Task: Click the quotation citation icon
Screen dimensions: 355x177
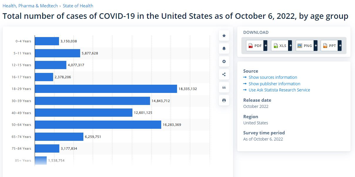Action: click(x=224, y=87)
